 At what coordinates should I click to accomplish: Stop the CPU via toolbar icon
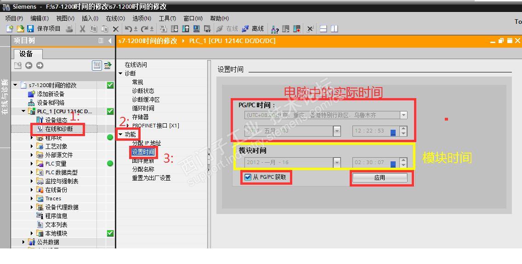(297, 29)
